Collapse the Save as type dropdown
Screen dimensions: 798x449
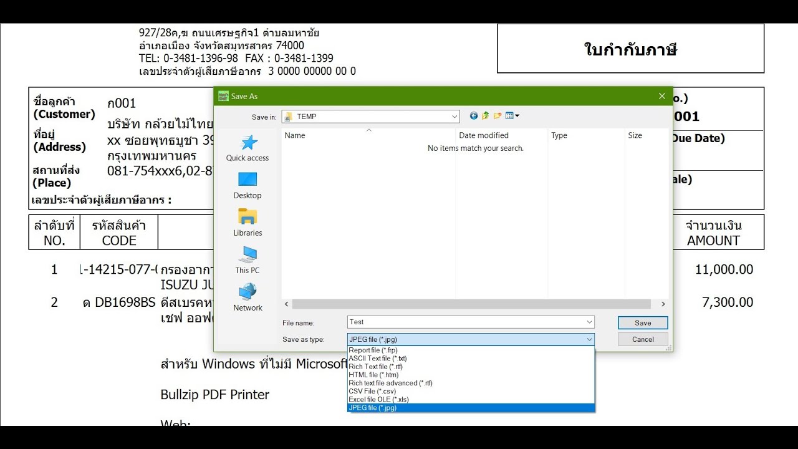tap(589, 339)
